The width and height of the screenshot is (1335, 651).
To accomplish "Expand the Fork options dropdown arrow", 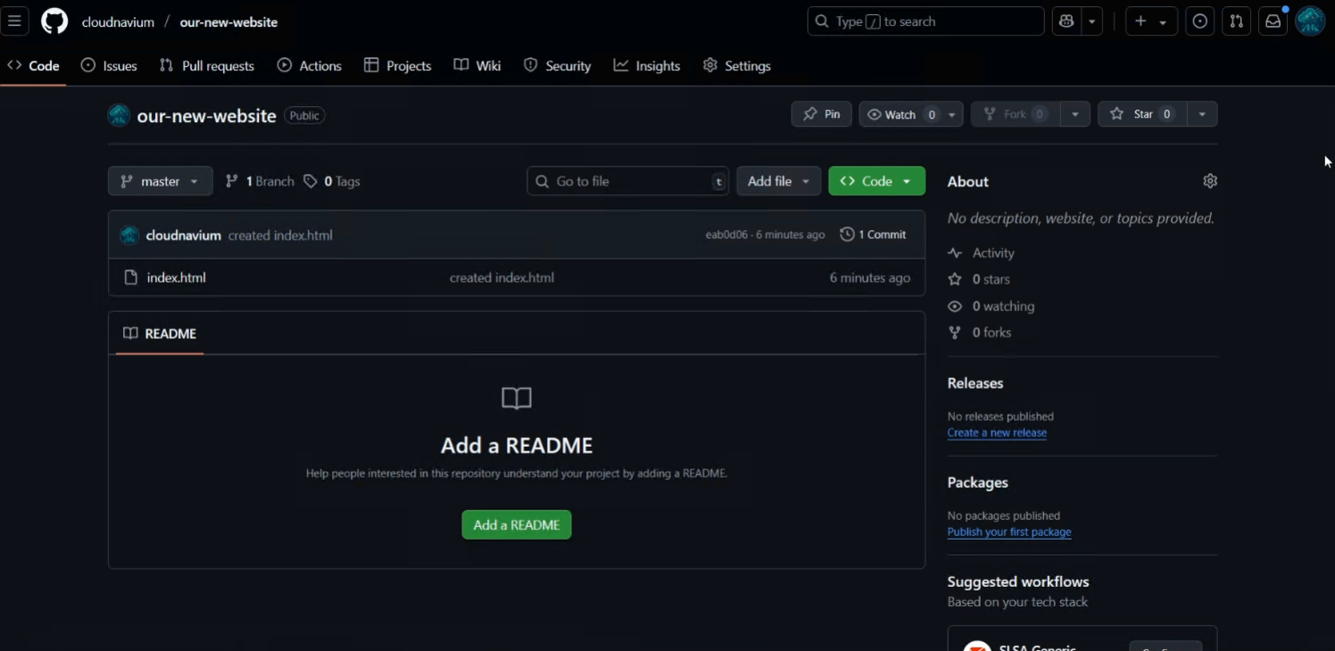I will point(1075,114).
